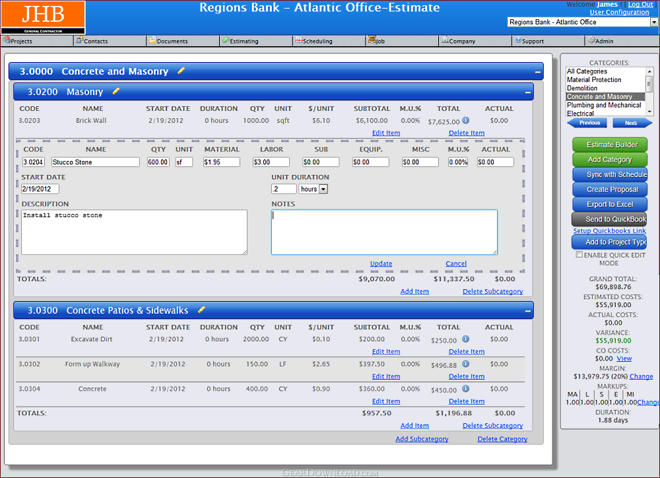Viewport: 660px width, 478px height.
Task: Click the Estimate Builder button
Action: (610, 145)
